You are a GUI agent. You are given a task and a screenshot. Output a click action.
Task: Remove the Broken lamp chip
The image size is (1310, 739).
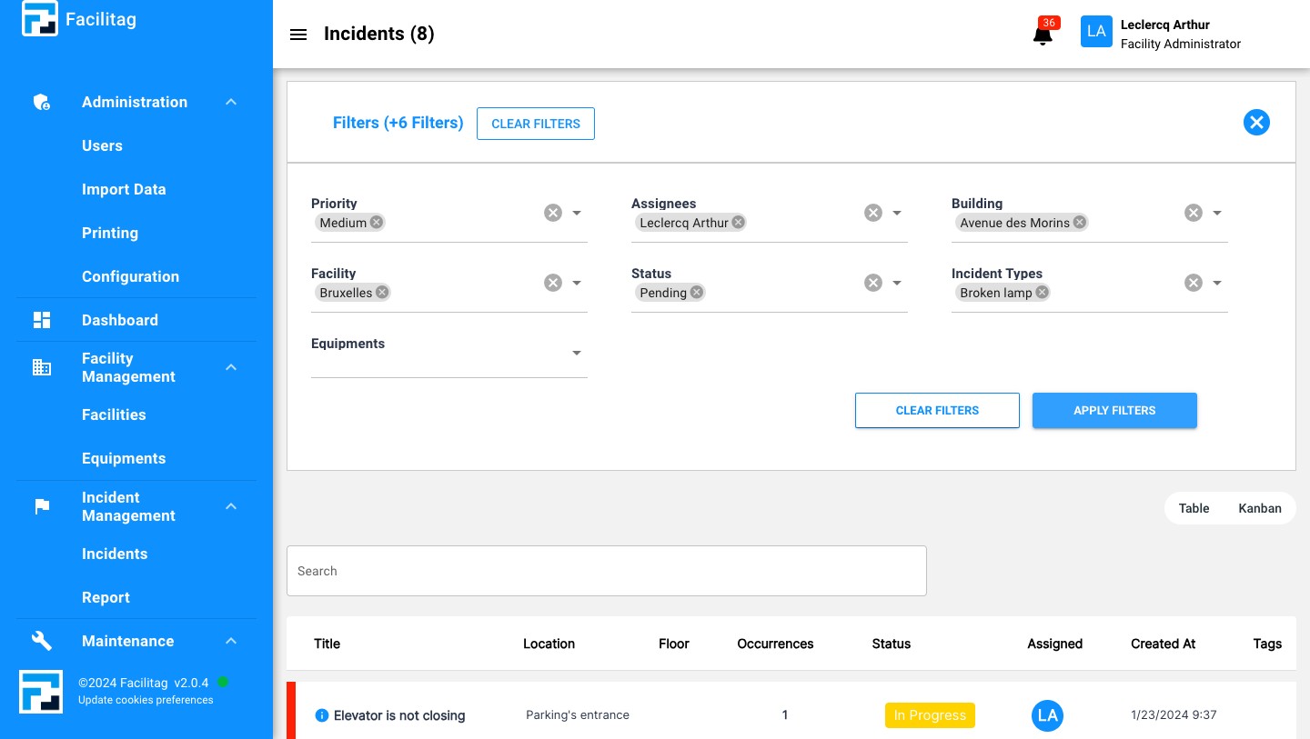coord(1042,293)
